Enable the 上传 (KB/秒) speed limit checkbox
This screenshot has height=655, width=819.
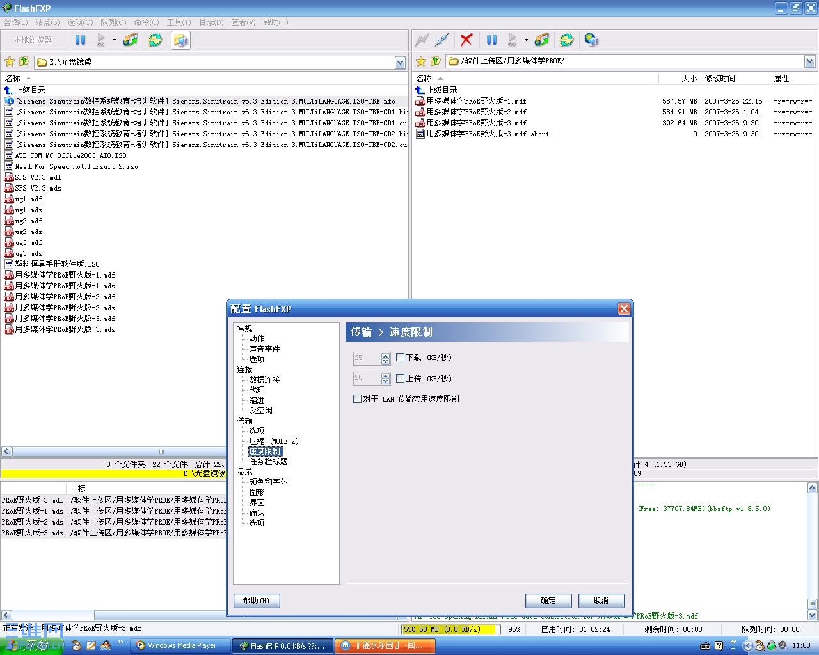401,379
